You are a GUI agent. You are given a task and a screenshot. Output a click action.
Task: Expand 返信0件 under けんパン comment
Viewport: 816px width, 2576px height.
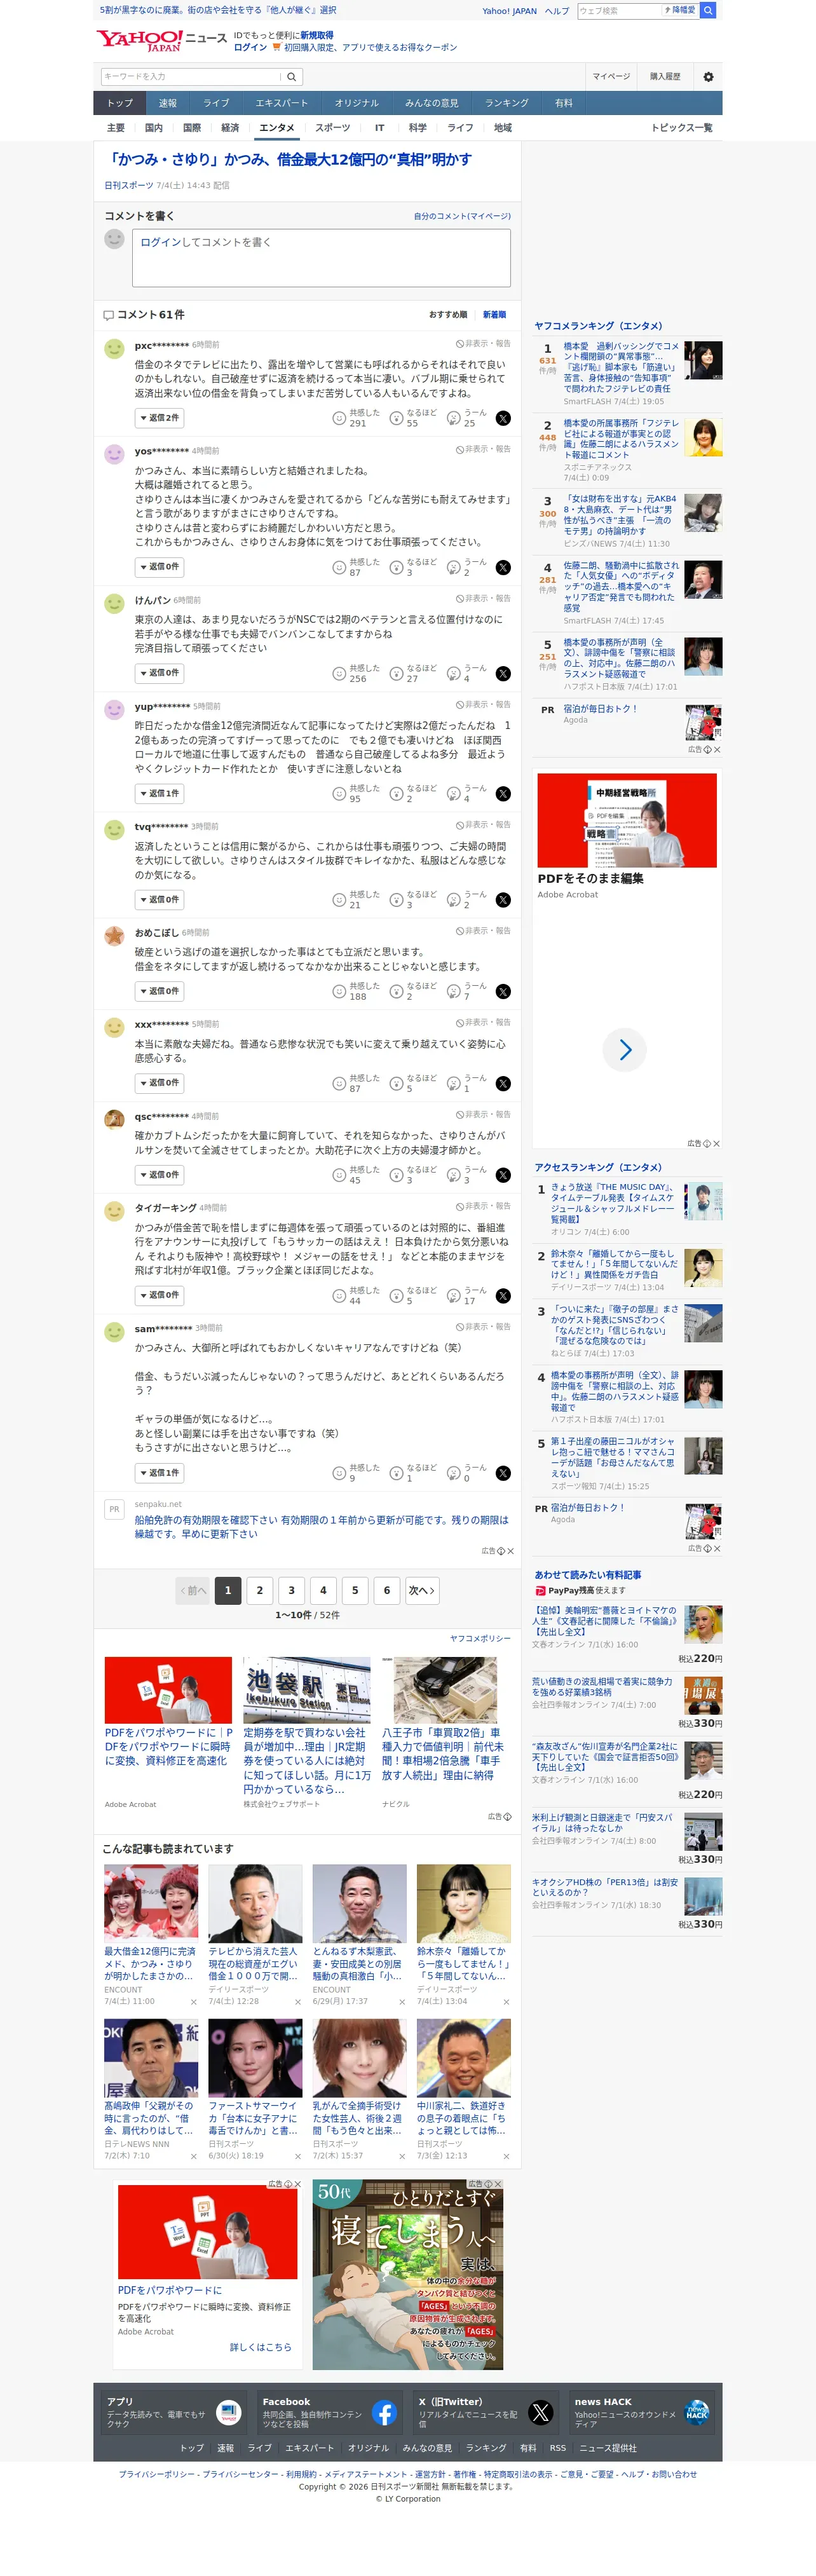[x=160, y=673]
